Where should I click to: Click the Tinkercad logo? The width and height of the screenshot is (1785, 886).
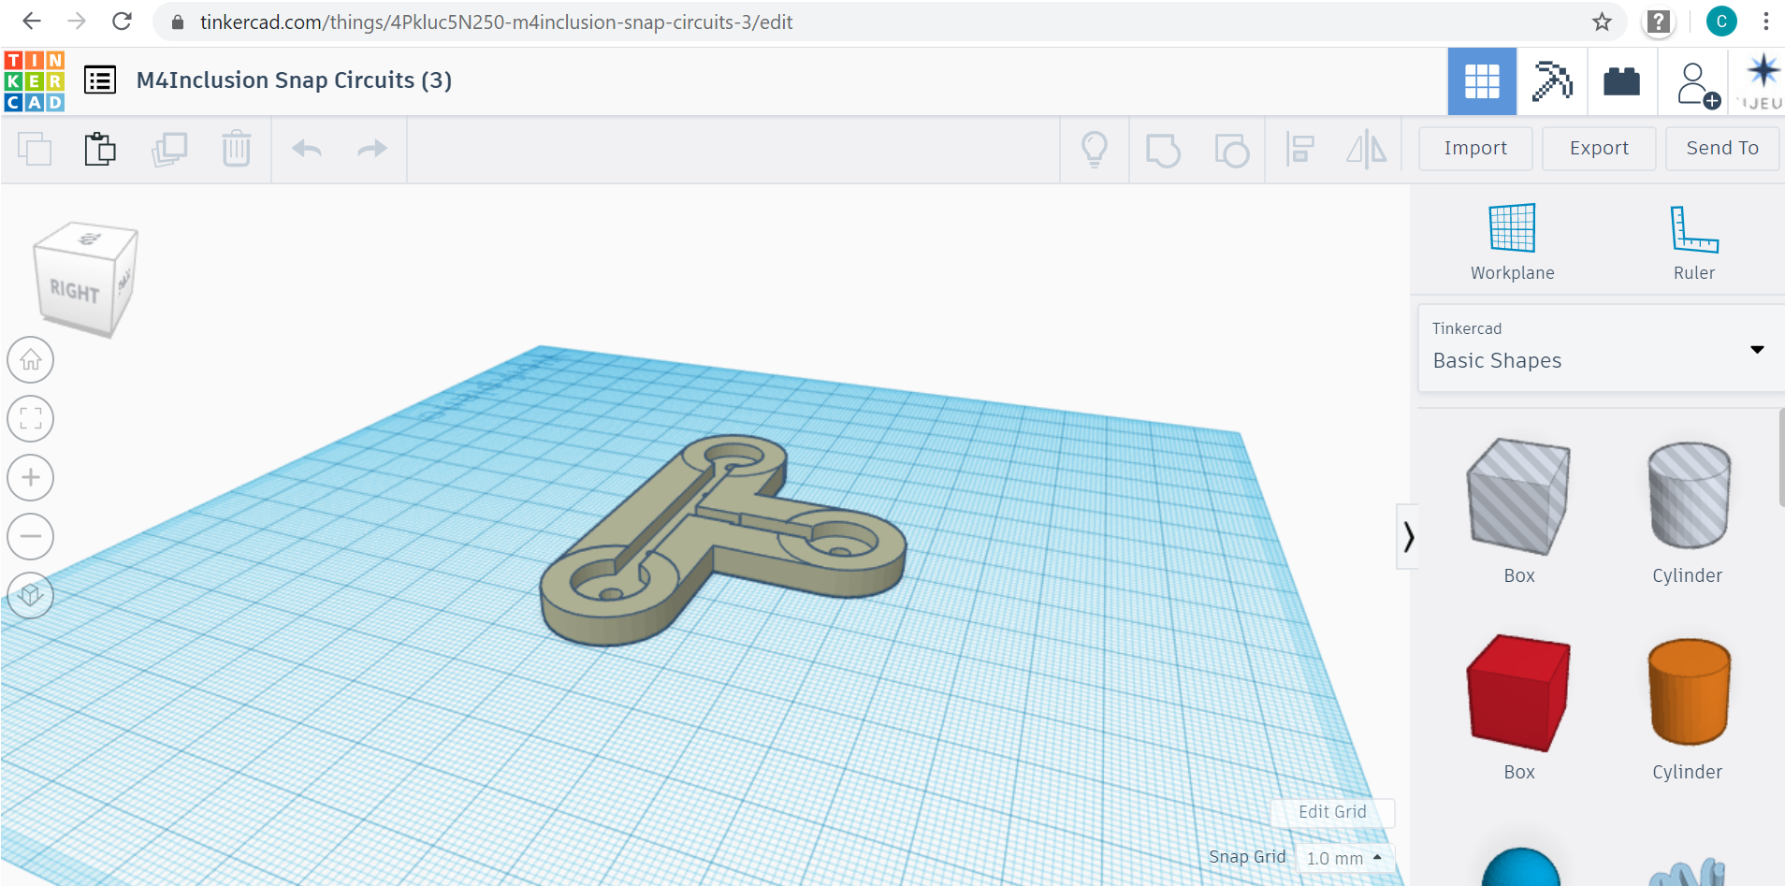pos(35,81)
